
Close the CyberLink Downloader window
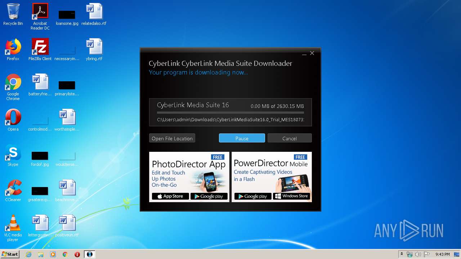point(312,53)
